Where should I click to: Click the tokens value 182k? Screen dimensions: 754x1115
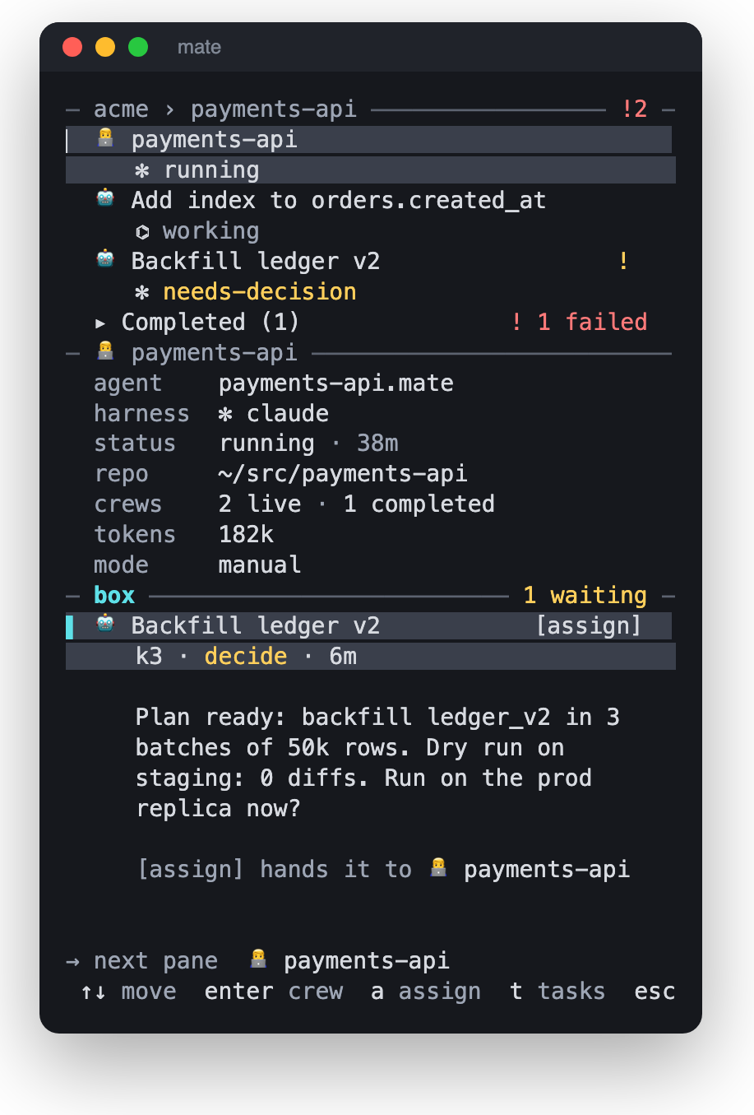pos(246,535)
